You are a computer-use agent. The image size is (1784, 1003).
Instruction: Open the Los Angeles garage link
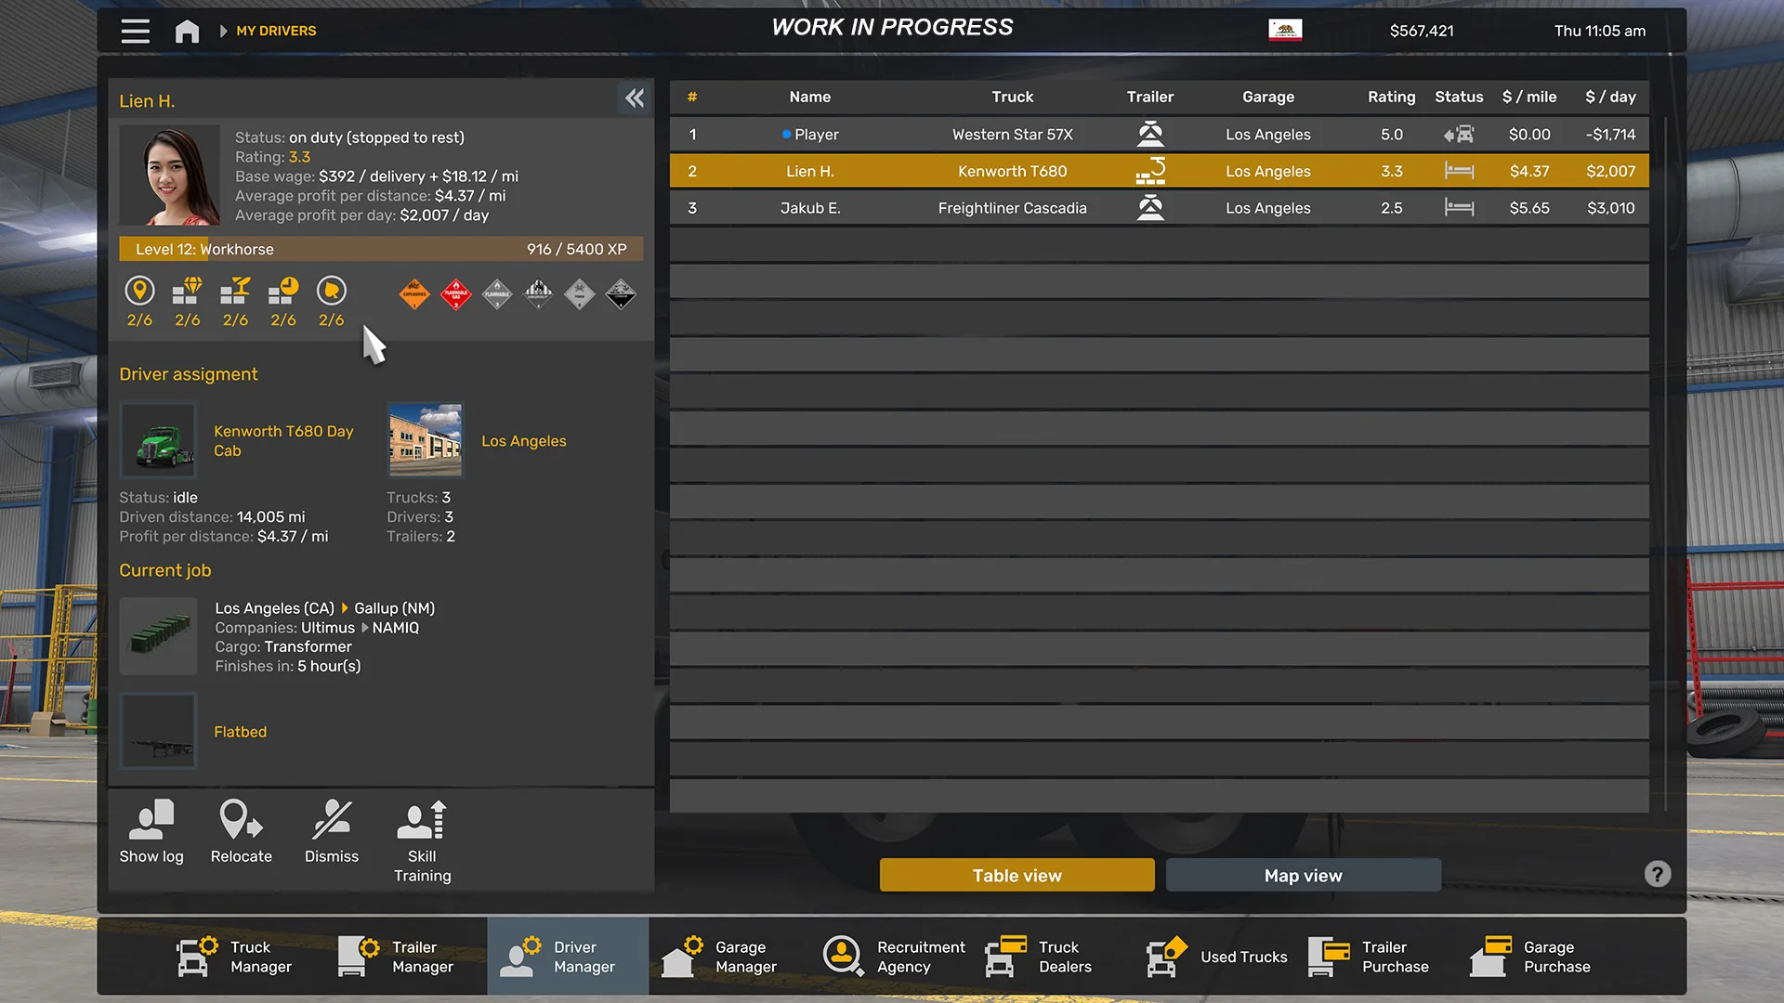[x=523, y=441]
